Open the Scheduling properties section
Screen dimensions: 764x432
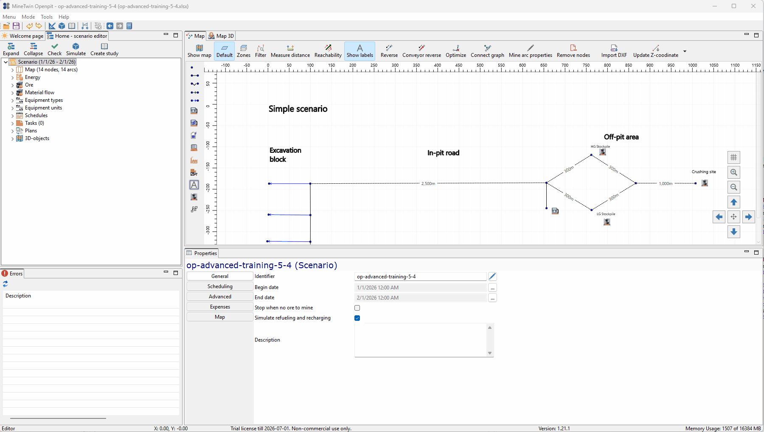220,286
